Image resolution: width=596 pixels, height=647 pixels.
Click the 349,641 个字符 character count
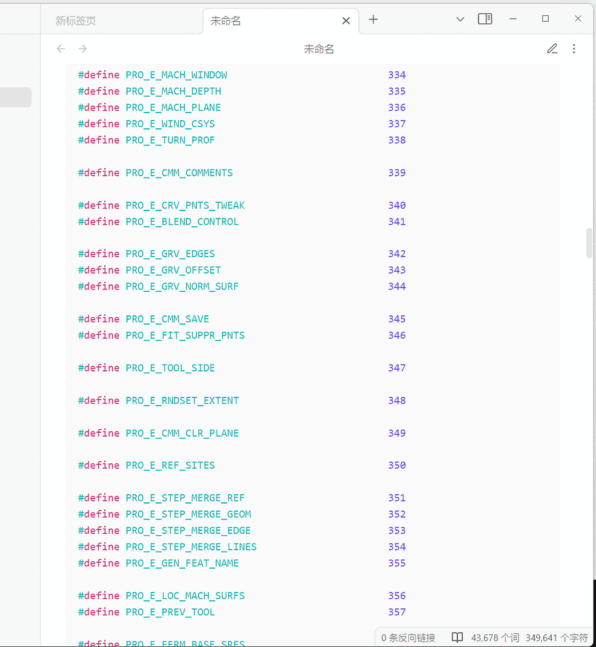coord(557,638)
